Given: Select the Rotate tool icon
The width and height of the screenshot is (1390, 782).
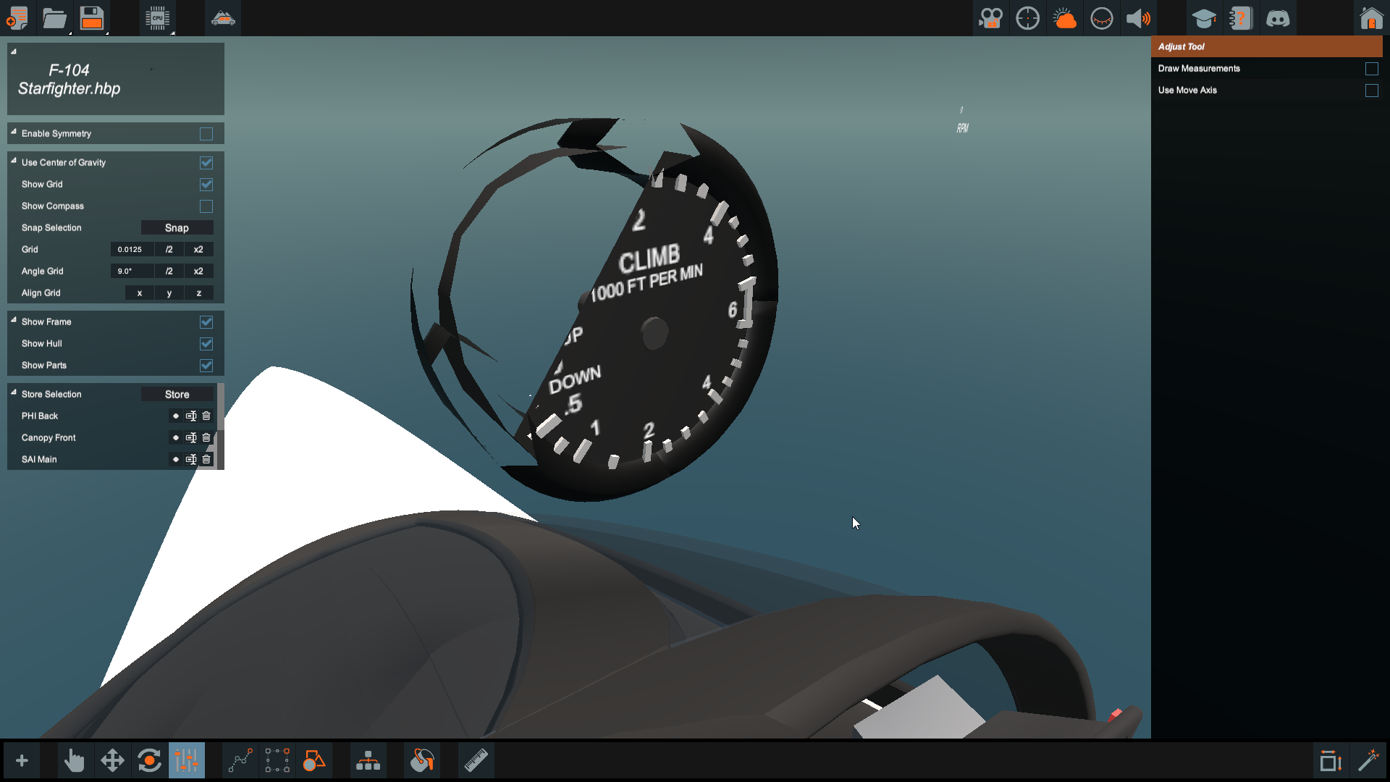Looking at the screenshot, I should coord(150,761).
